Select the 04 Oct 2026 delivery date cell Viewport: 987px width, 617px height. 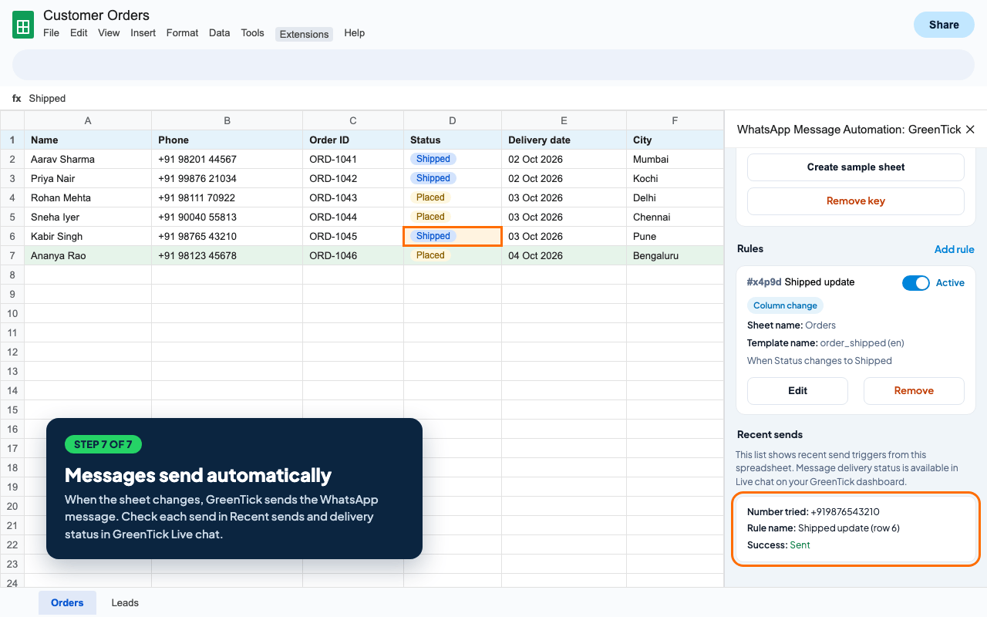click(564, 255)
